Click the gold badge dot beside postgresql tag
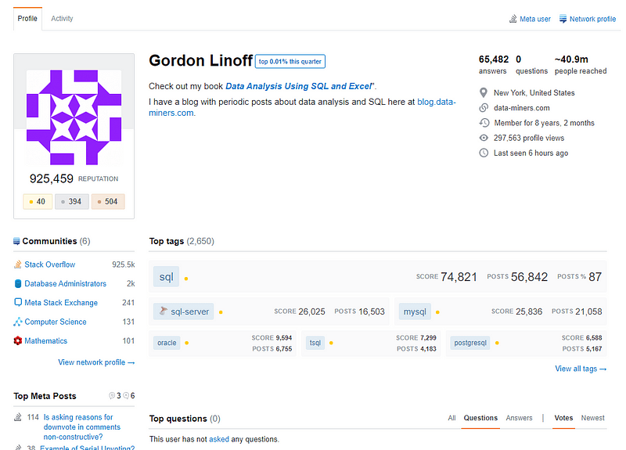 pos(497,343)
